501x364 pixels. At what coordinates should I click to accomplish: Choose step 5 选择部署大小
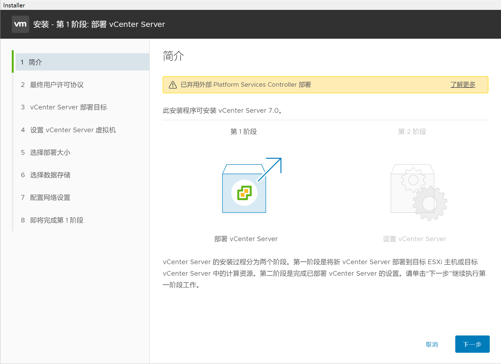point(50,153)
